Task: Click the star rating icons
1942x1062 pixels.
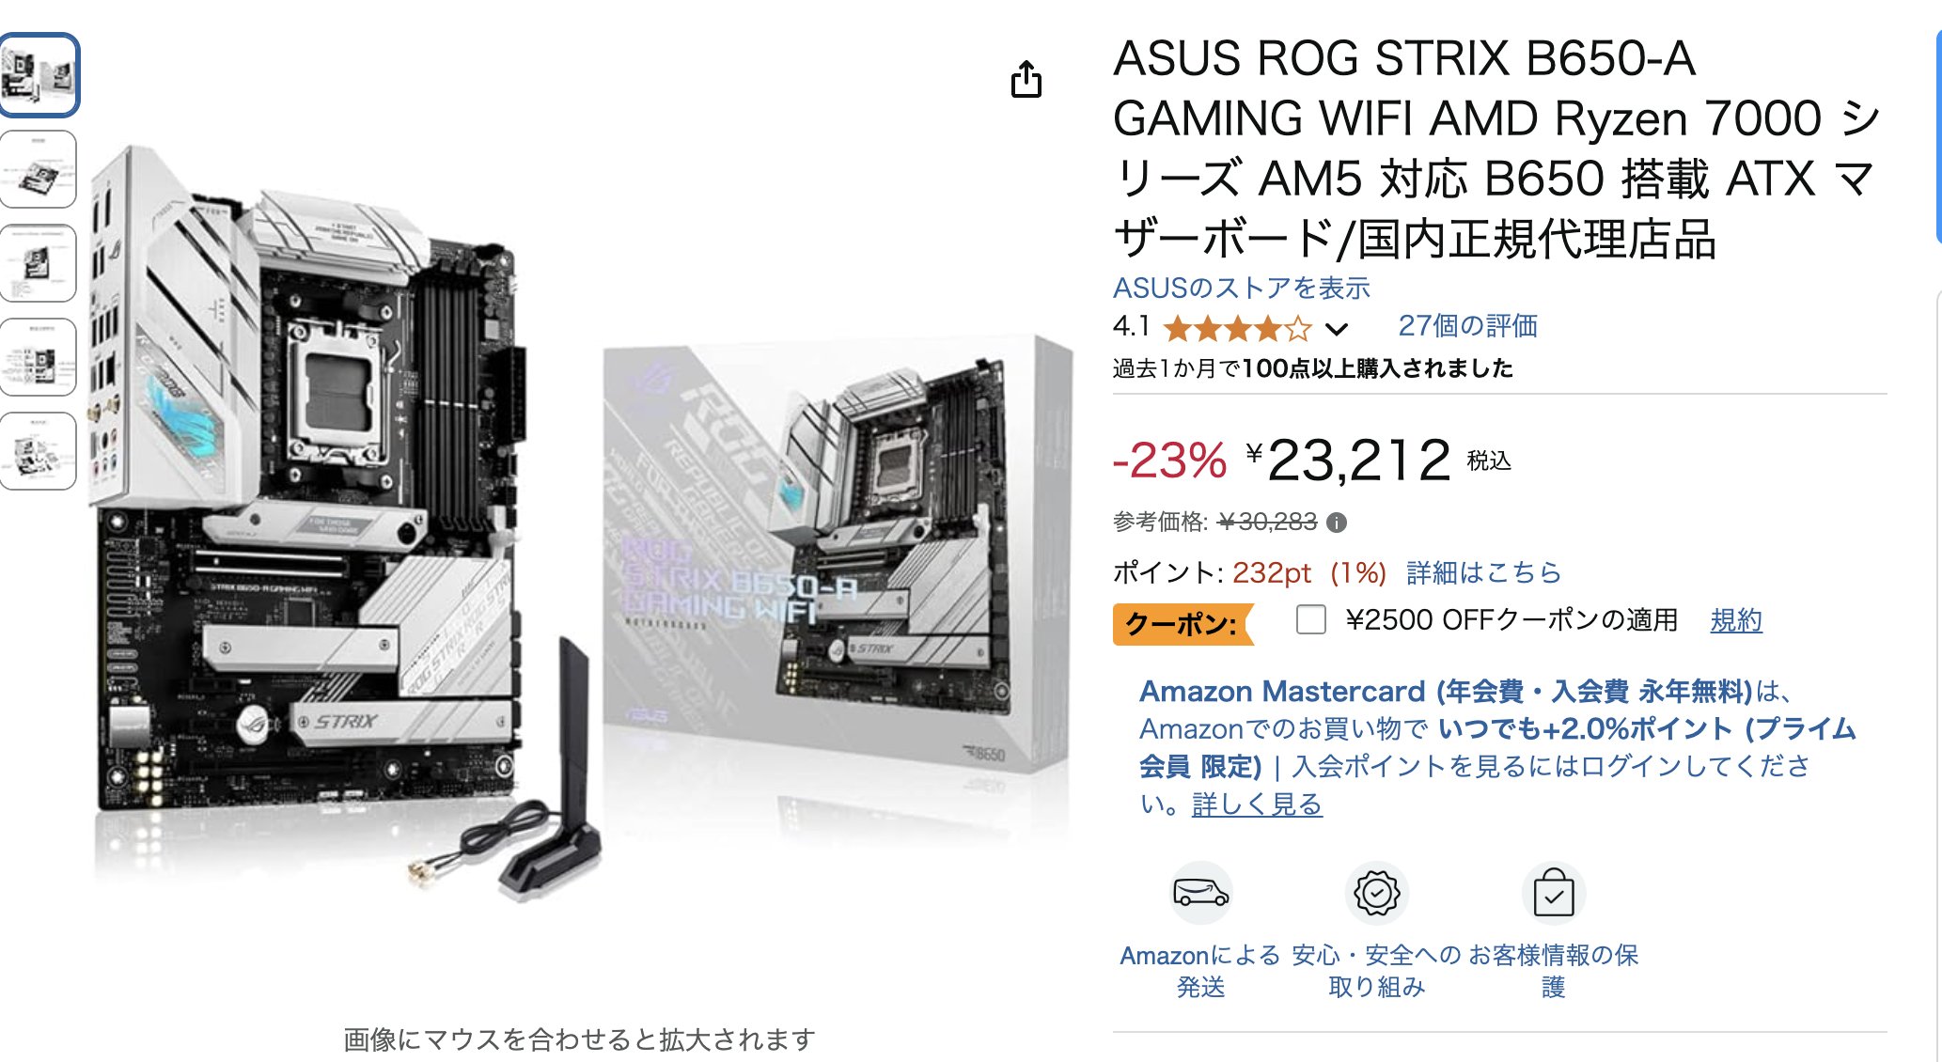Action: coord(1237,328)
